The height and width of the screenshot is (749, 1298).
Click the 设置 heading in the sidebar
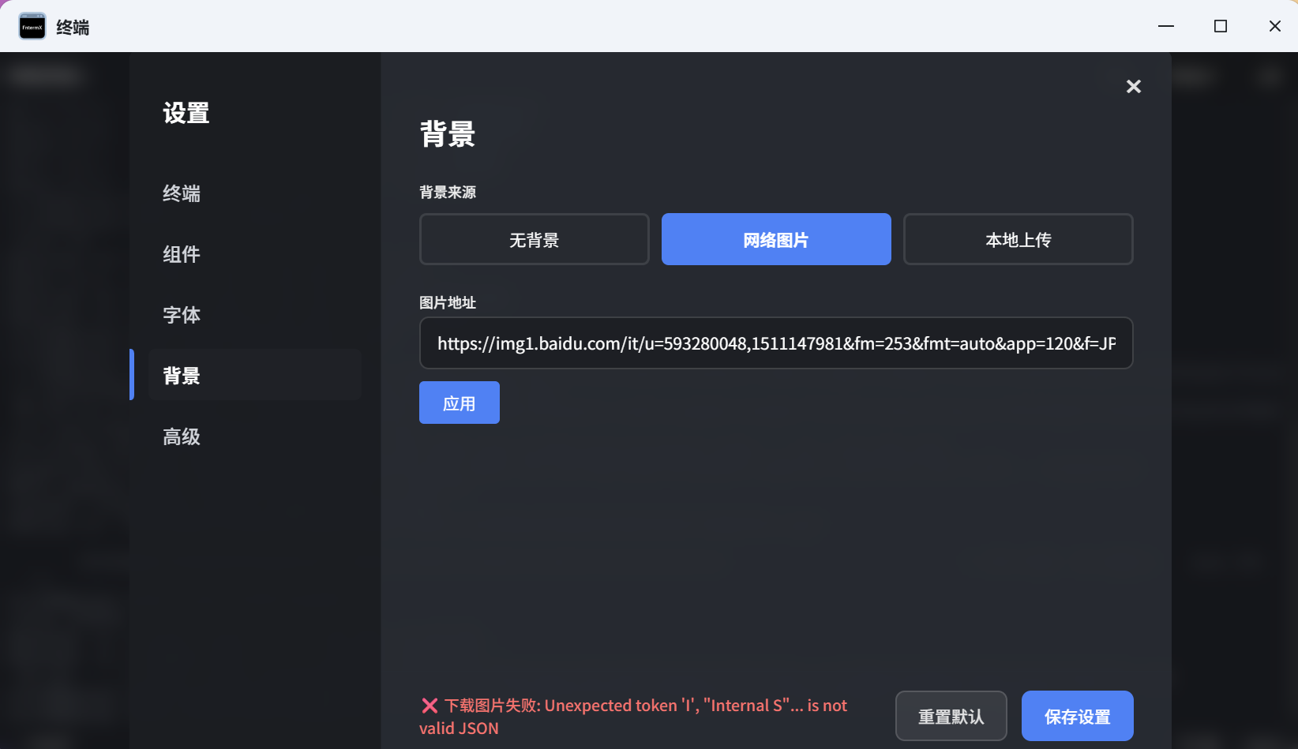click(185, 114)
